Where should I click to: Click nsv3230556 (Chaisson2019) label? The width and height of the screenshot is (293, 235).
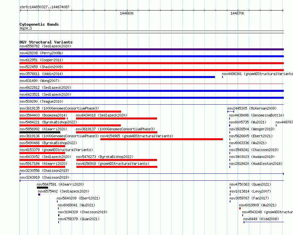coord(44,170)
